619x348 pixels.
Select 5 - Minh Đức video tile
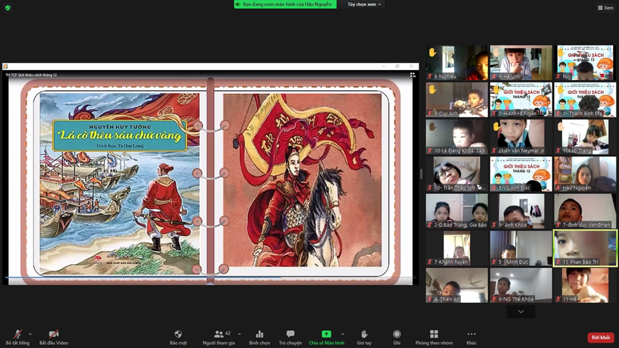521,248
